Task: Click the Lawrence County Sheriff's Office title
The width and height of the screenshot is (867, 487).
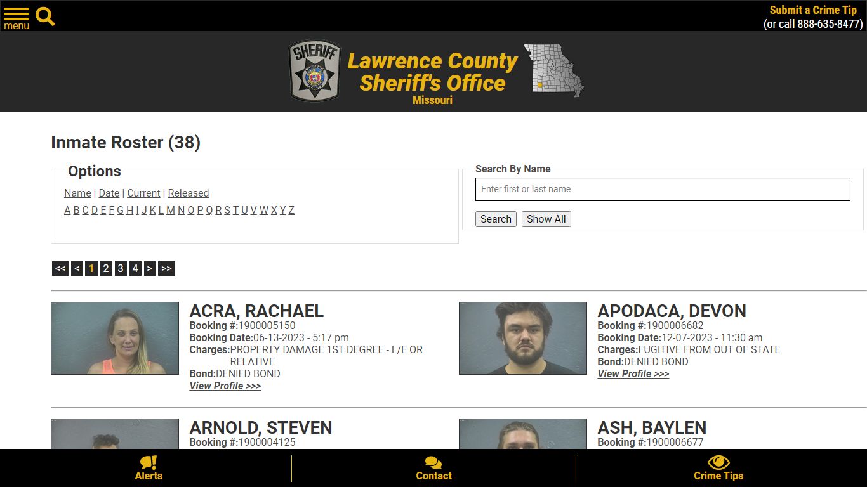Action: 433,72
